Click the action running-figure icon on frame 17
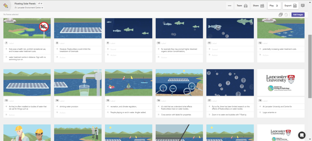The width and height of the screenshot is (312, 141). coord(209,115)
